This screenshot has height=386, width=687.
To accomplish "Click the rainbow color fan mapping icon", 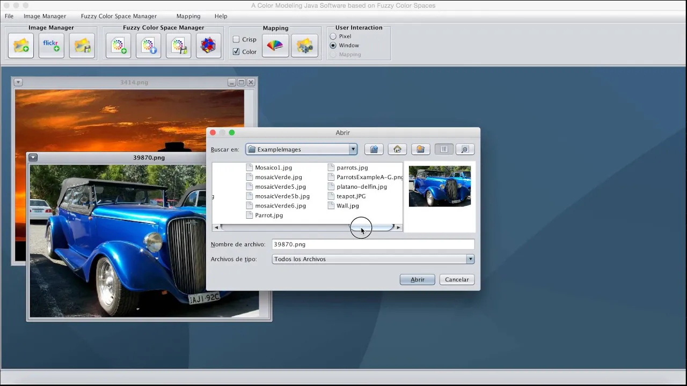I will click(275, 46).
